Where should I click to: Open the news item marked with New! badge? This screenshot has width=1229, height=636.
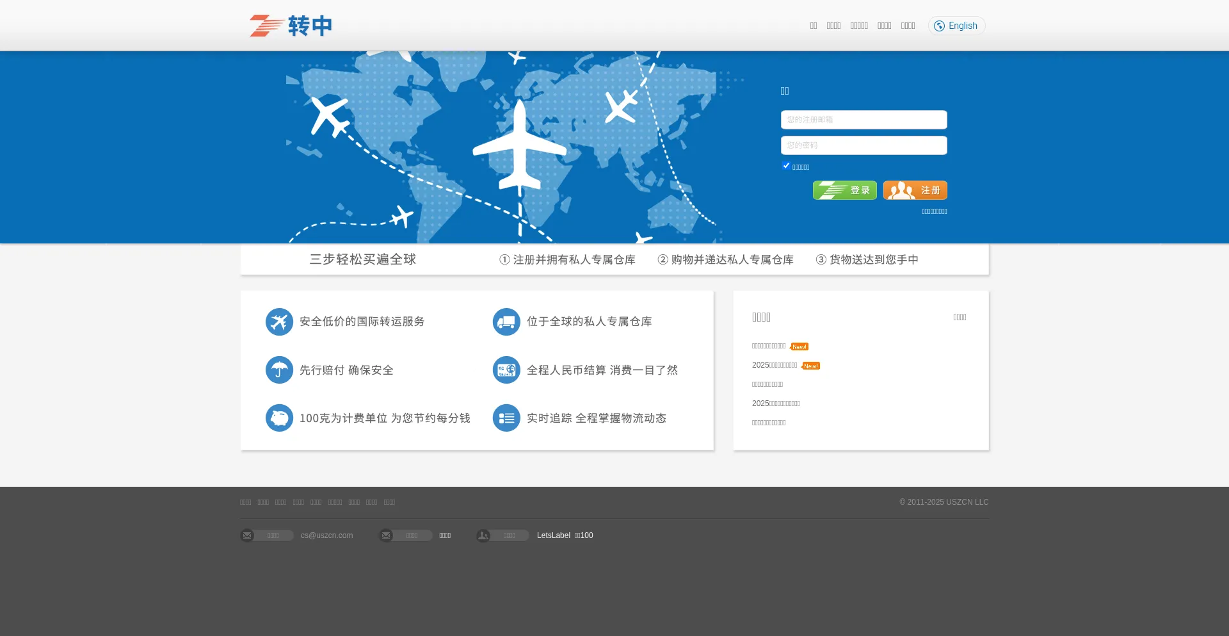(x=769, y=346)
